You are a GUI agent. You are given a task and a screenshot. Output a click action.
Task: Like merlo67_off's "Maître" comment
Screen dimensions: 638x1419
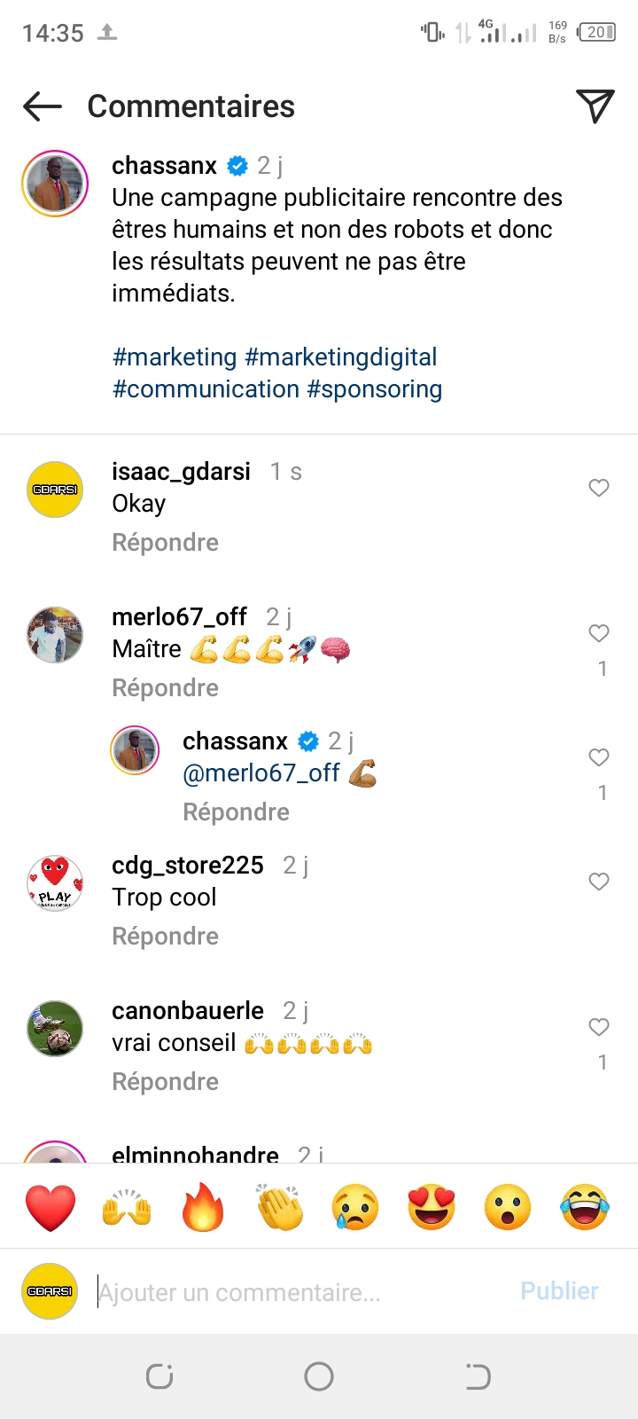click(x=599, y=633)
